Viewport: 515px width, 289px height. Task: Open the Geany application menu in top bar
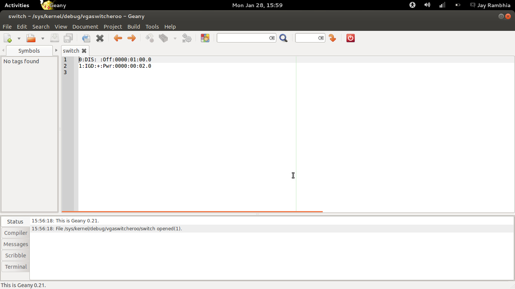[x=54, y=5]
